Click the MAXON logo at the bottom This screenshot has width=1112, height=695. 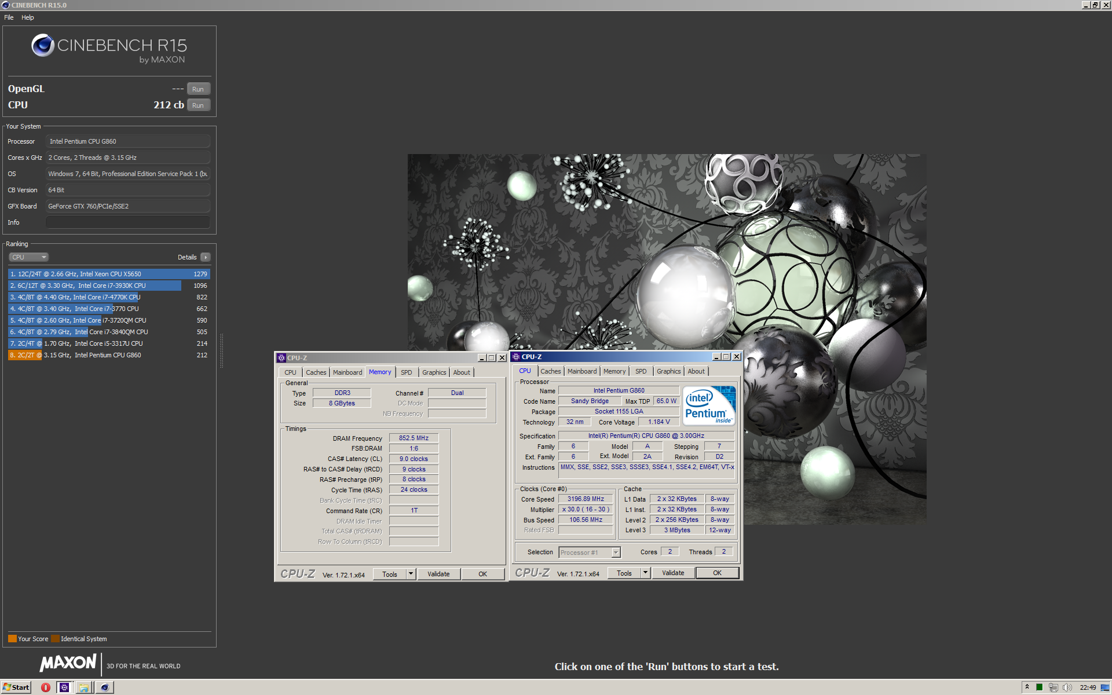coord(68,663)
